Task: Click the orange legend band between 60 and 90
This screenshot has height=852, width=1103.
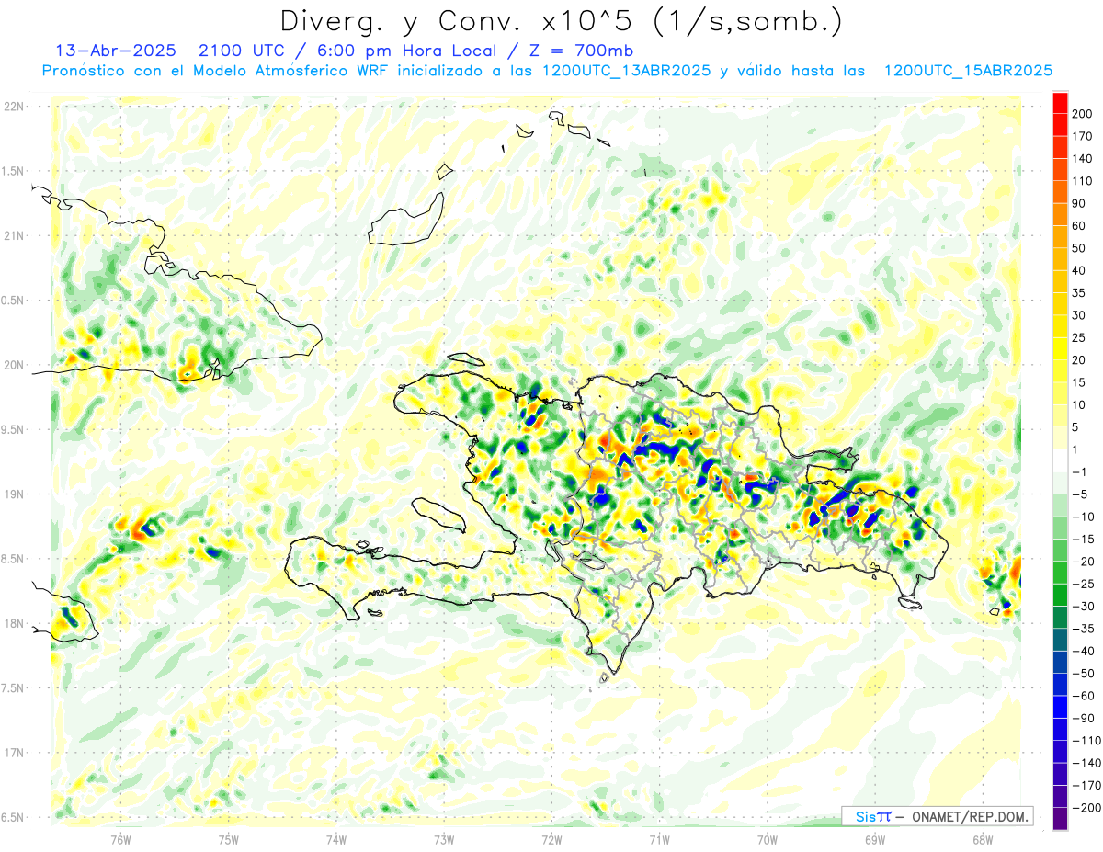Action: (1060, 214)
